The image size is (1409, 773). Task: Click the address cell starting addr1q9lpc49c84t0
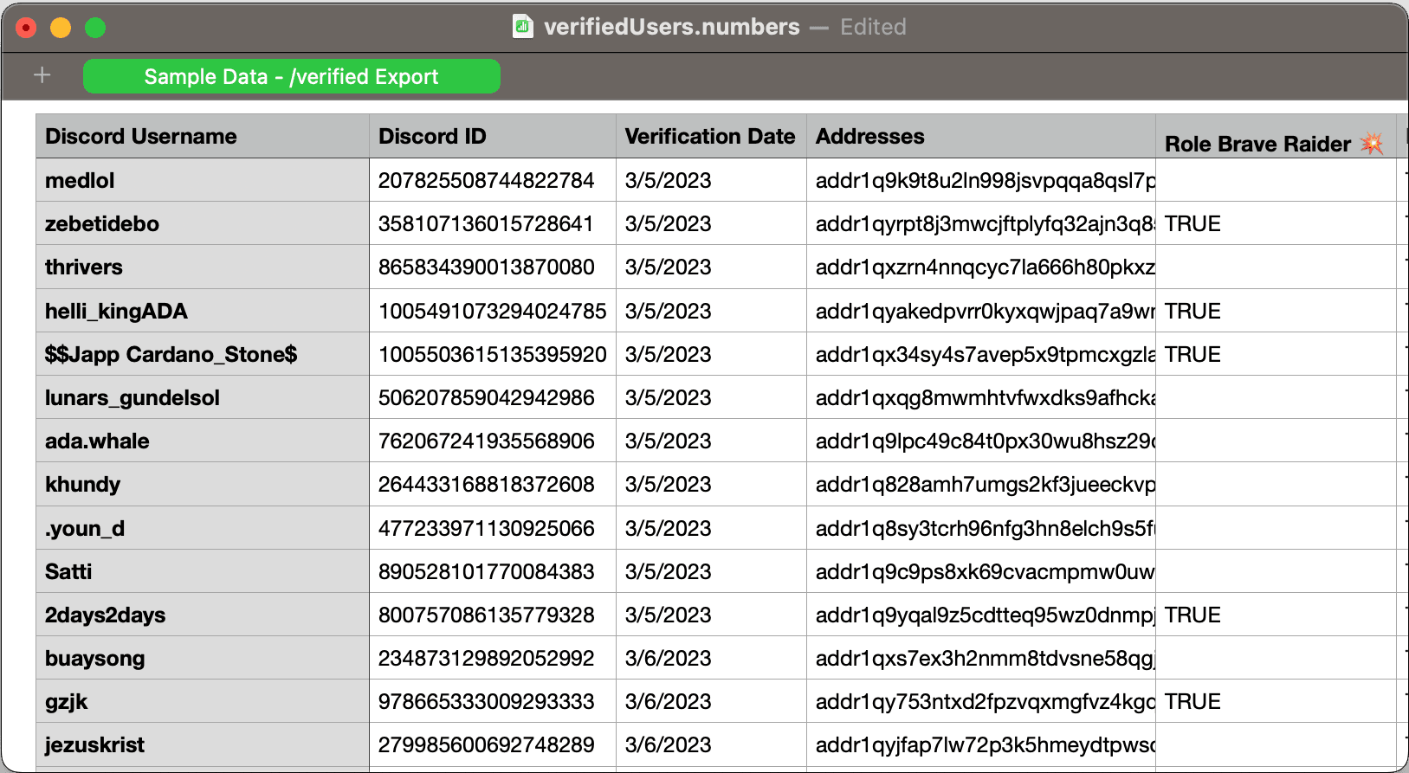(x=981, y=441)
